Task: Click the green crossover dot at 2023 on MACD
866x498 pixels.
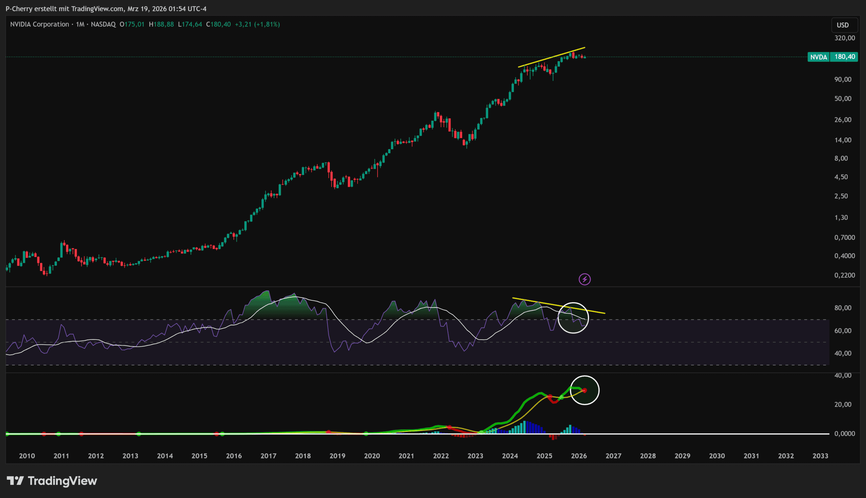Action: pyautogui.click(x=481, y=433)
